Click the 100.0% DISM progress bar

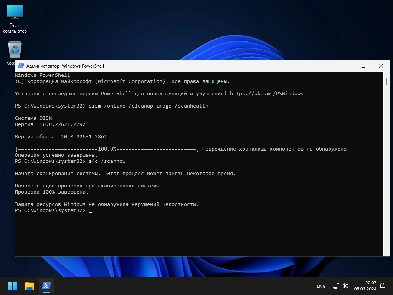click(107, 149)
